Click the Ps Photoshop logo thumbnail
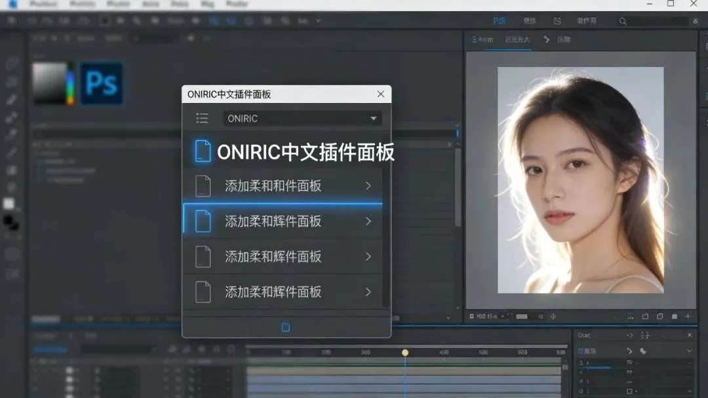708x398 pixels. (x=102, y=83)
